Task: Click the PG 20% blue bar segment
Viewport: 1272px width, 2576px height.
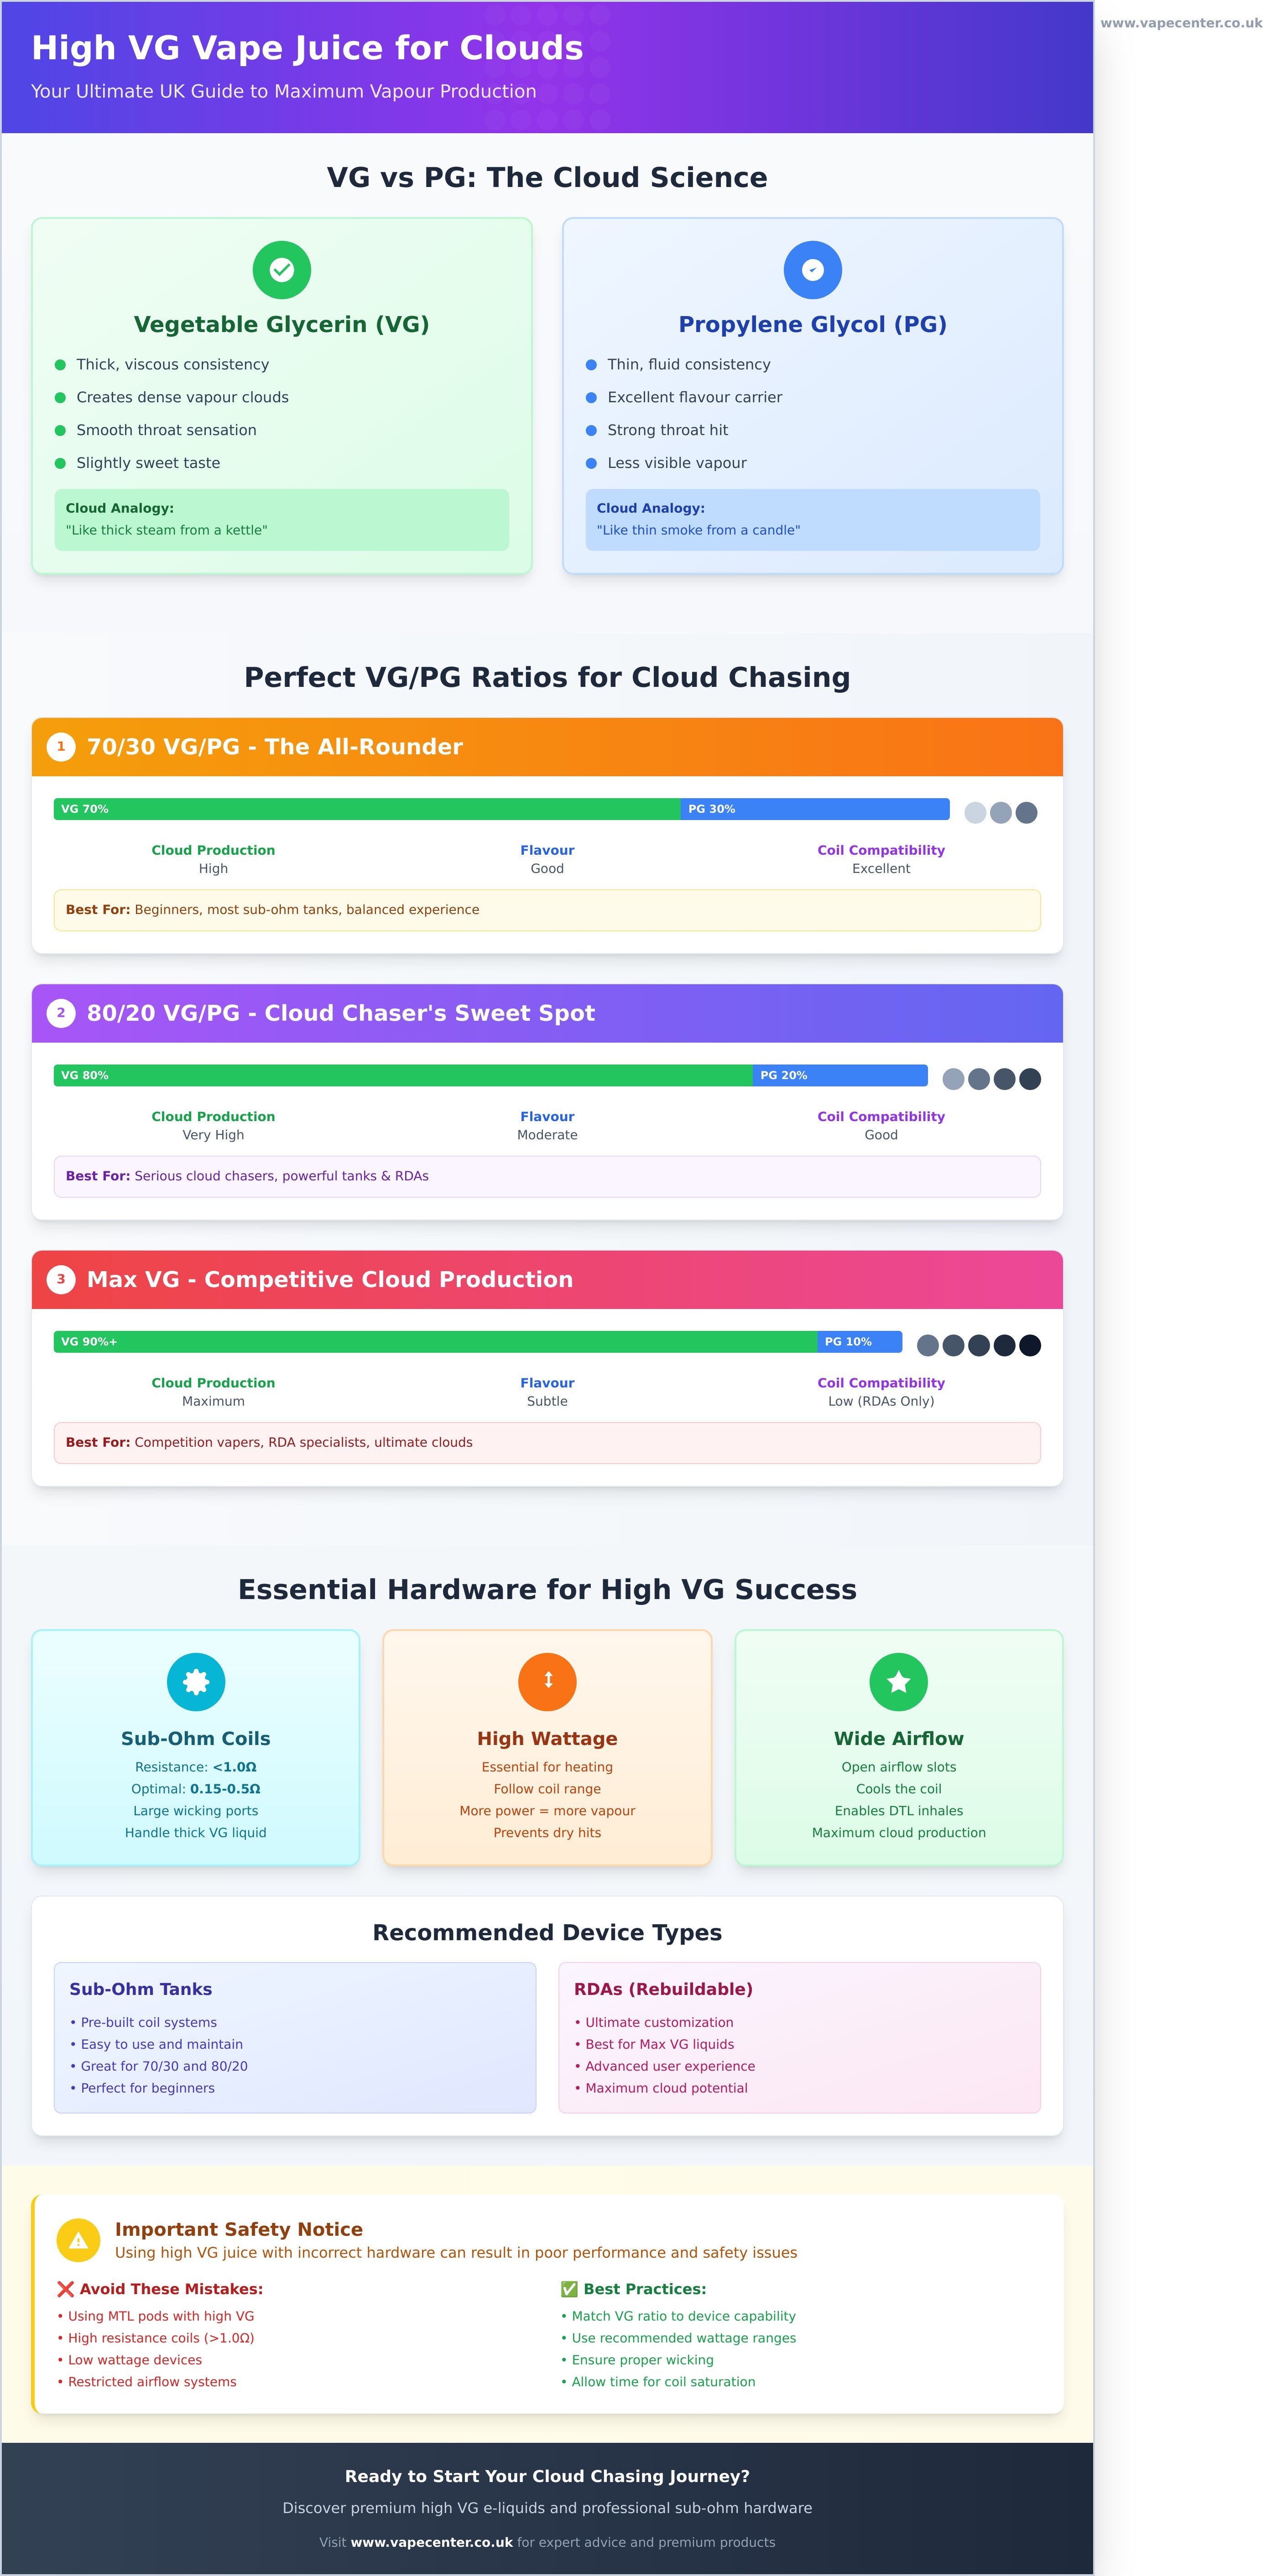Action: click(840, 1075)
